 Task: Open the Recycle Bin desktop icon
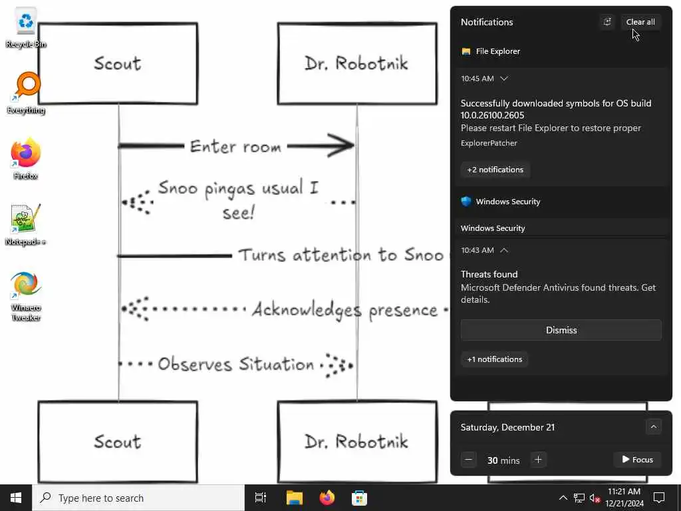tap(26, 28)
